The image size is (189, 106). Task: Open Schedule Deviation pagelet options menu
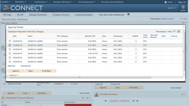[183, 95]
